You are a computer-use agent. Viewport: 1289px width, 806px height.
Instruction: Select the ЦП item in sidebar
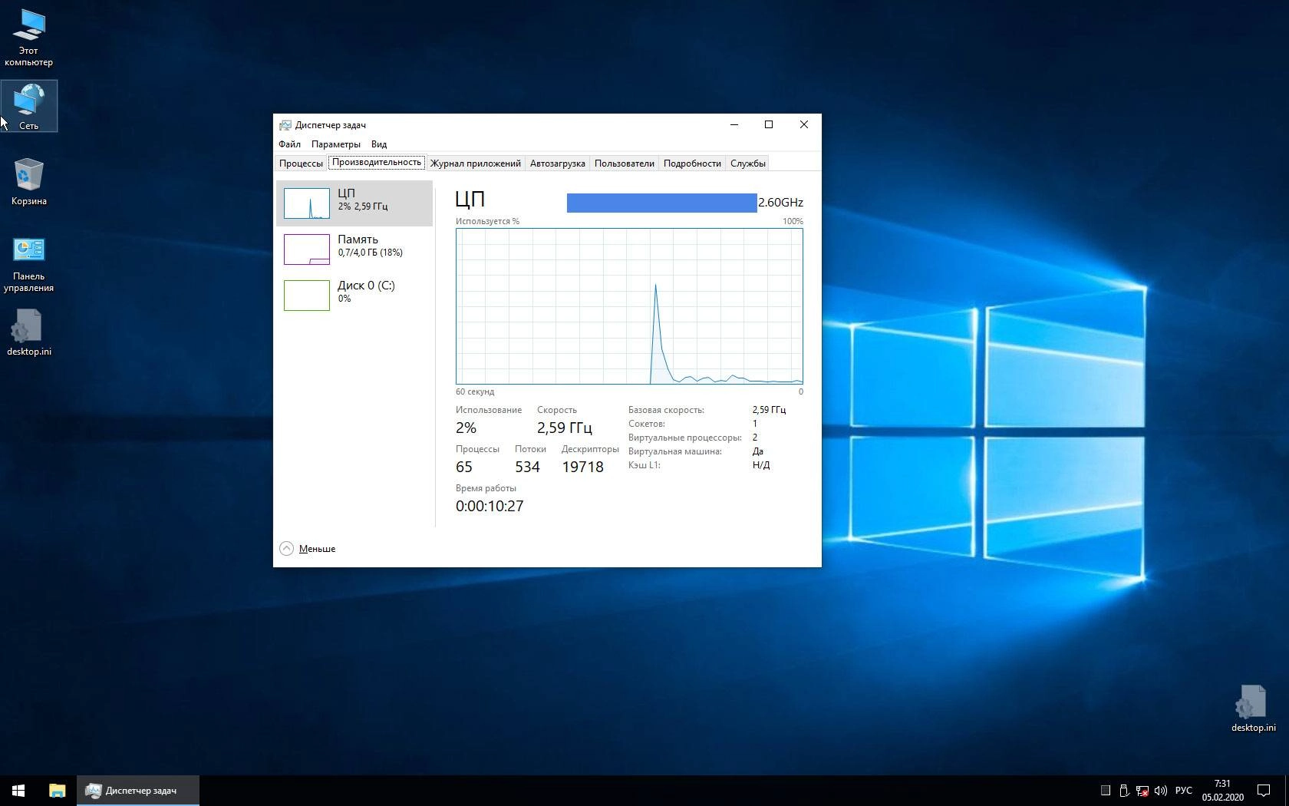coord(354,203)
